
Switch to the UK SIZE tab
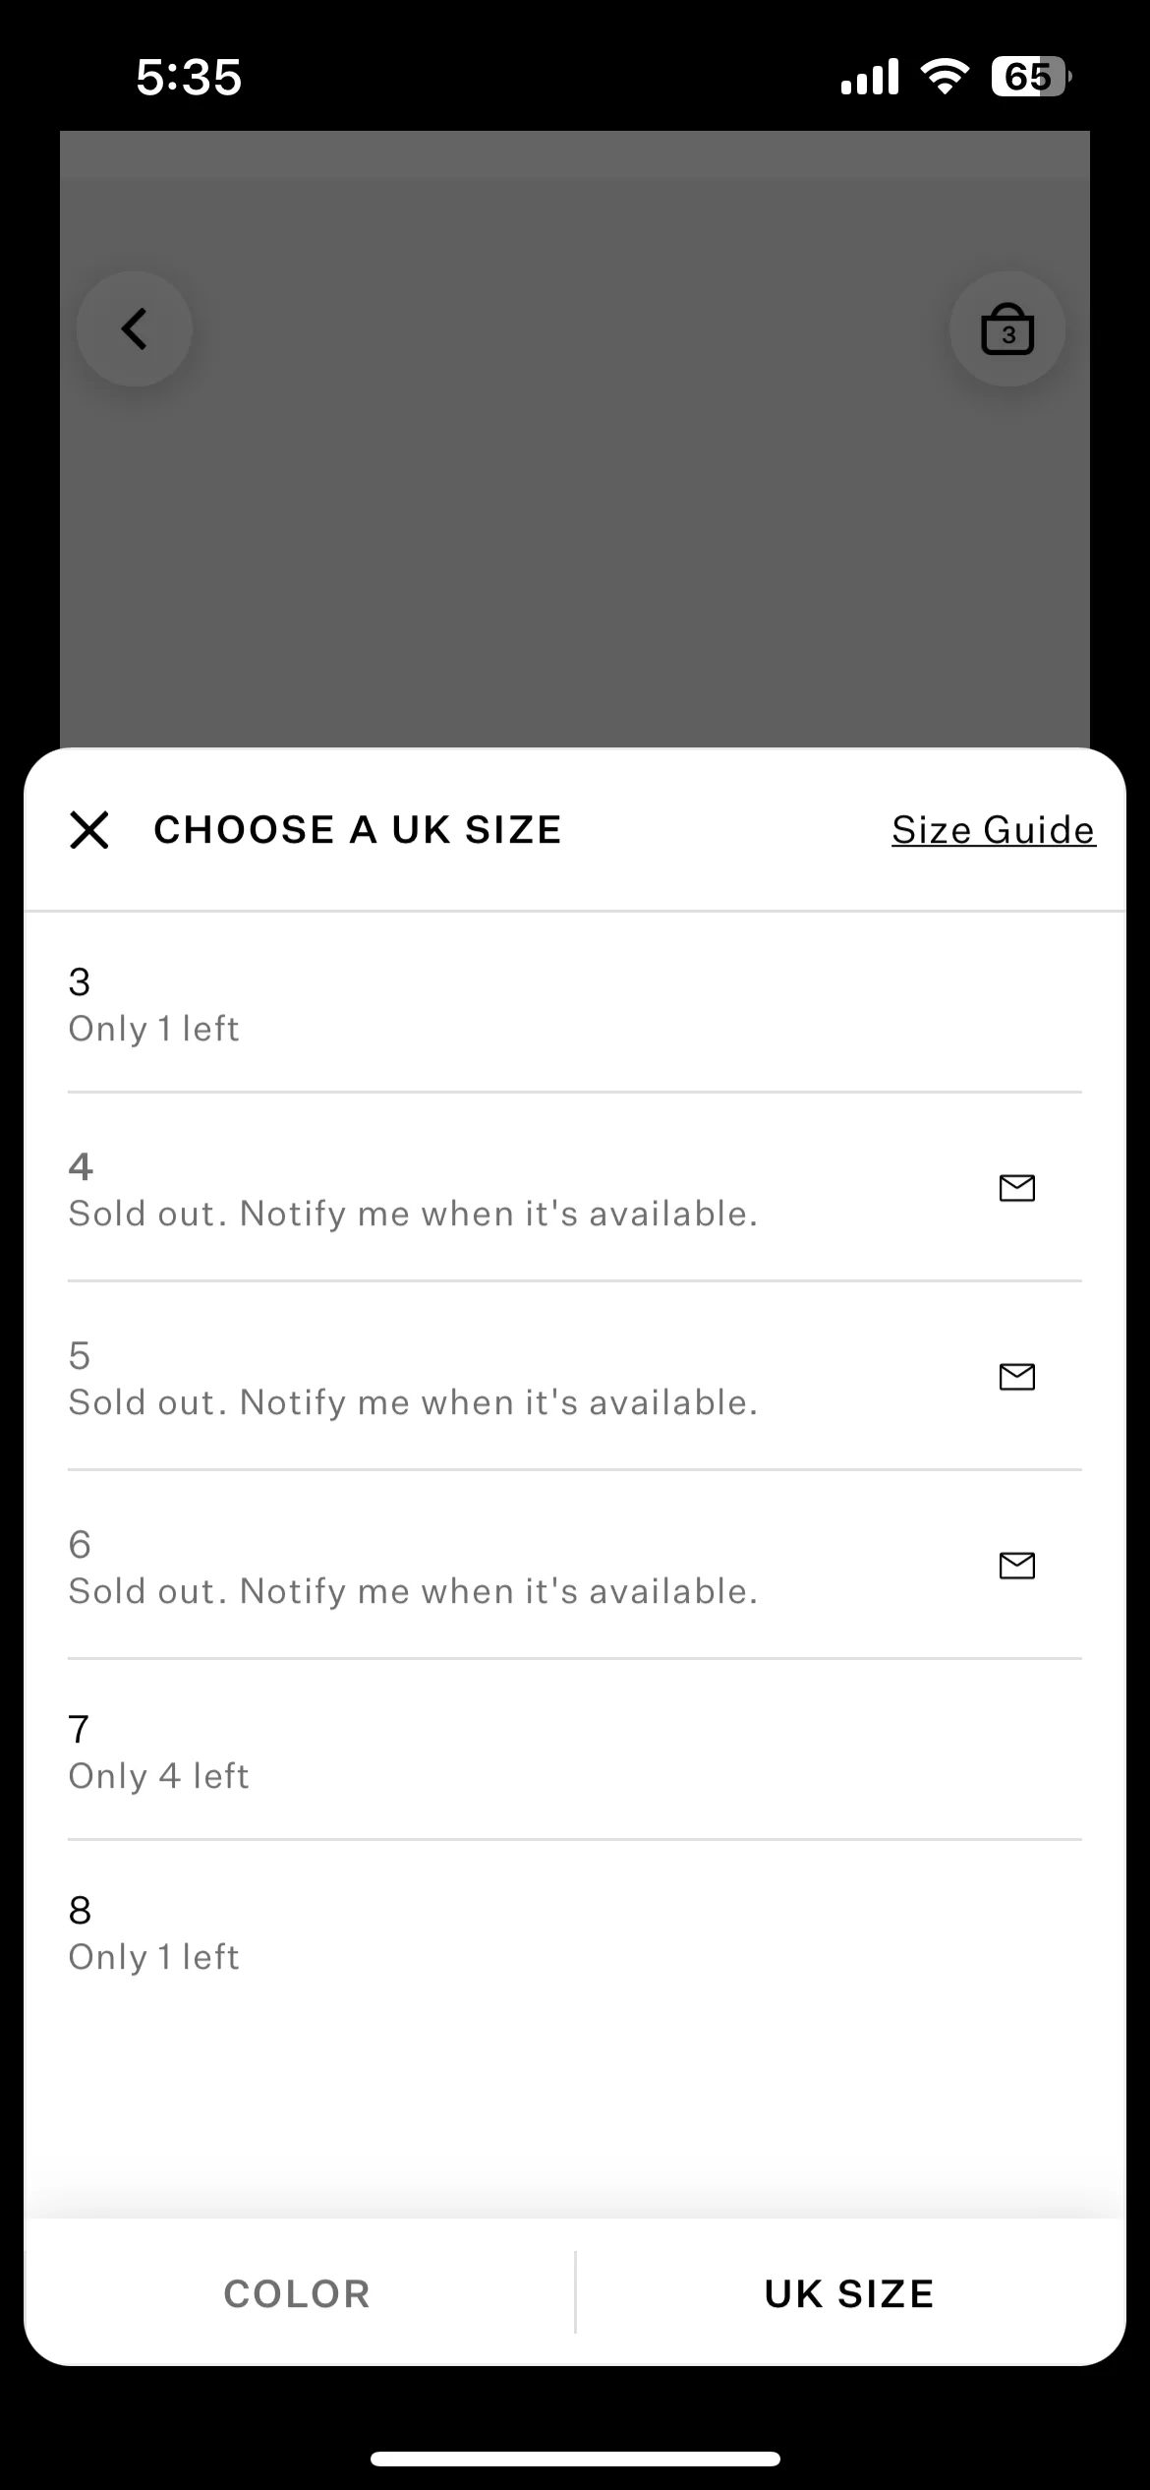coord(849,2294)
